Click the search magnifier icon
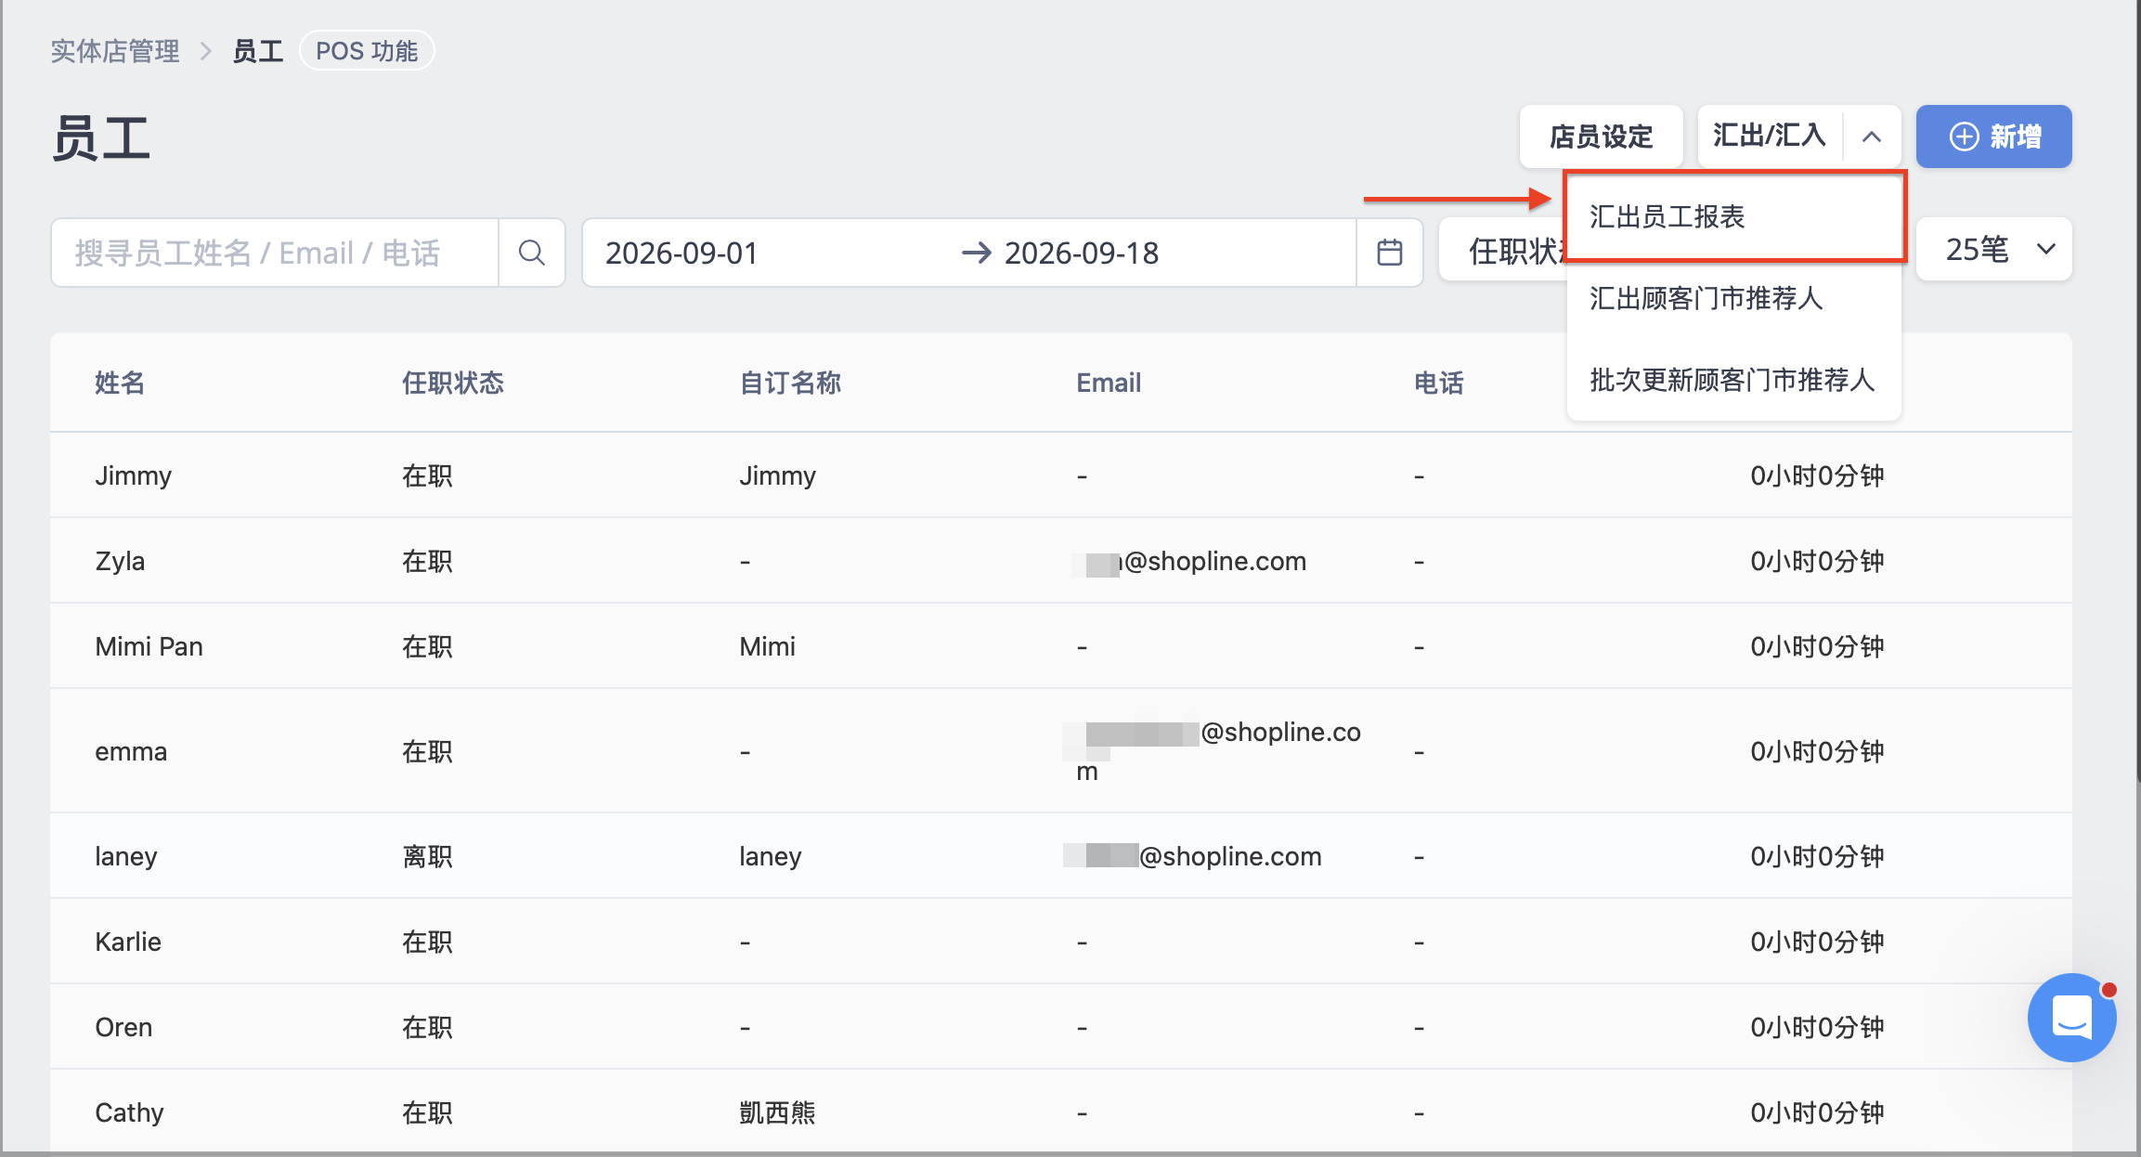This screenshot has width=2141, height=1157. (531, 253)
